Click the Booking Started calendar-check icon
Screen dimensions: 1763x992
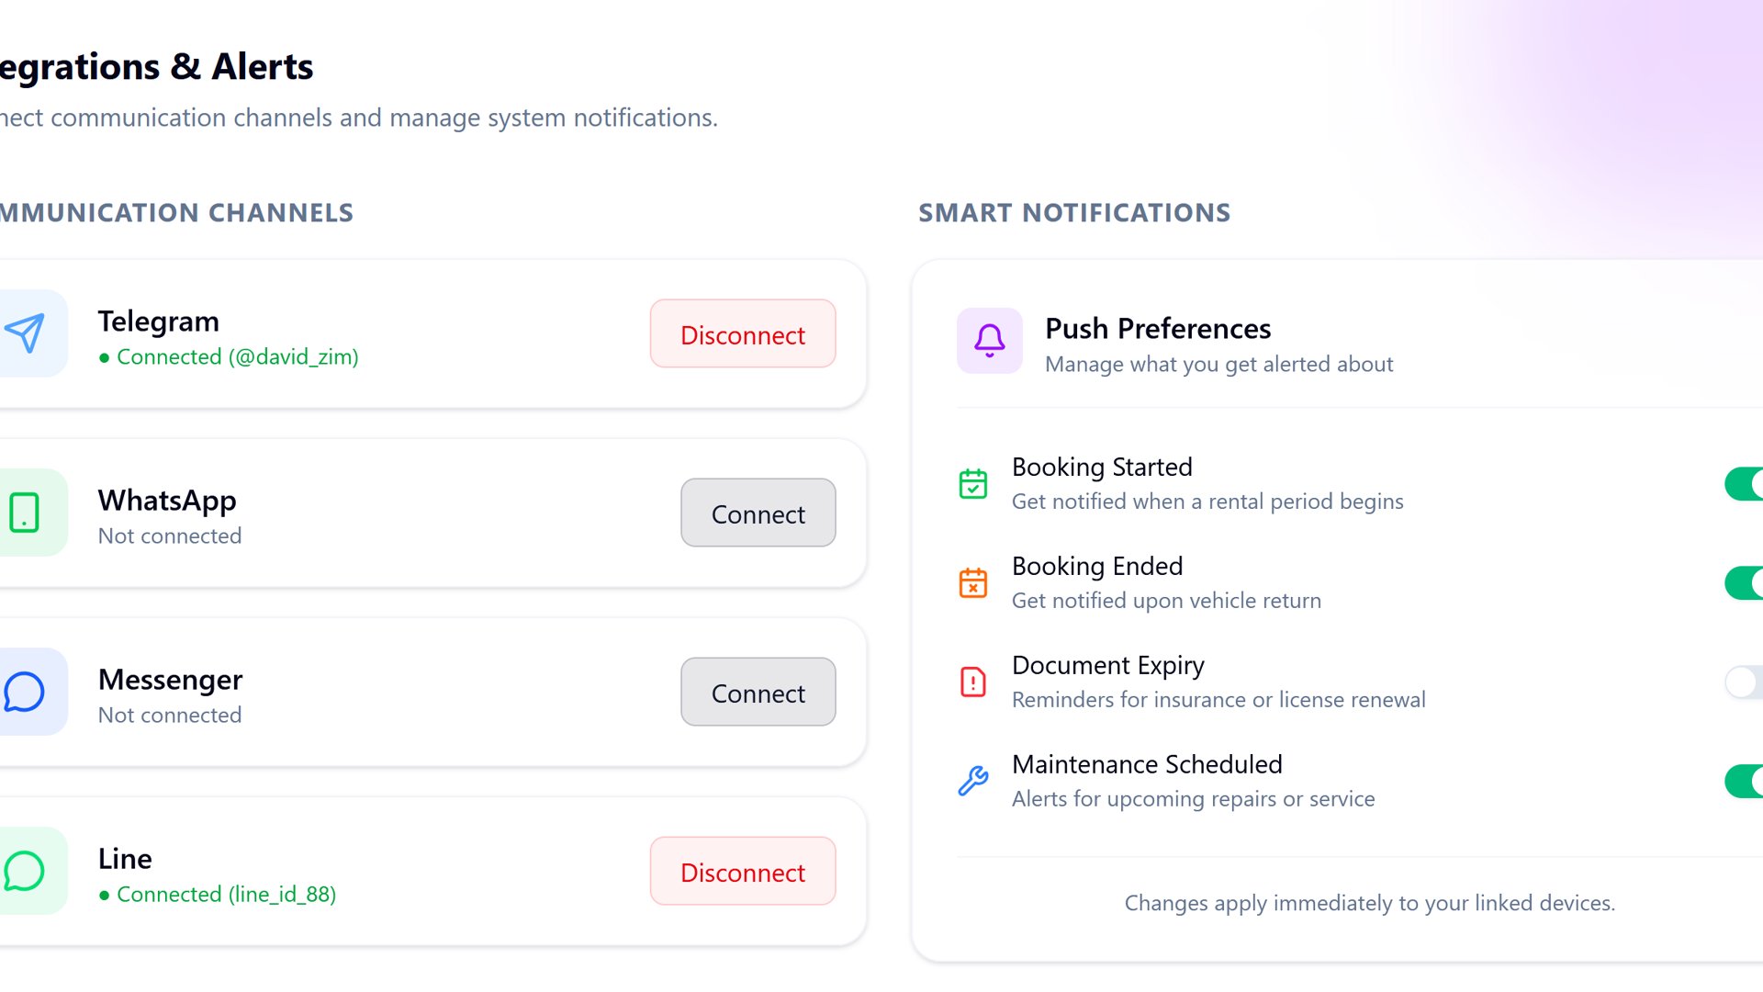tap(973, 484)
